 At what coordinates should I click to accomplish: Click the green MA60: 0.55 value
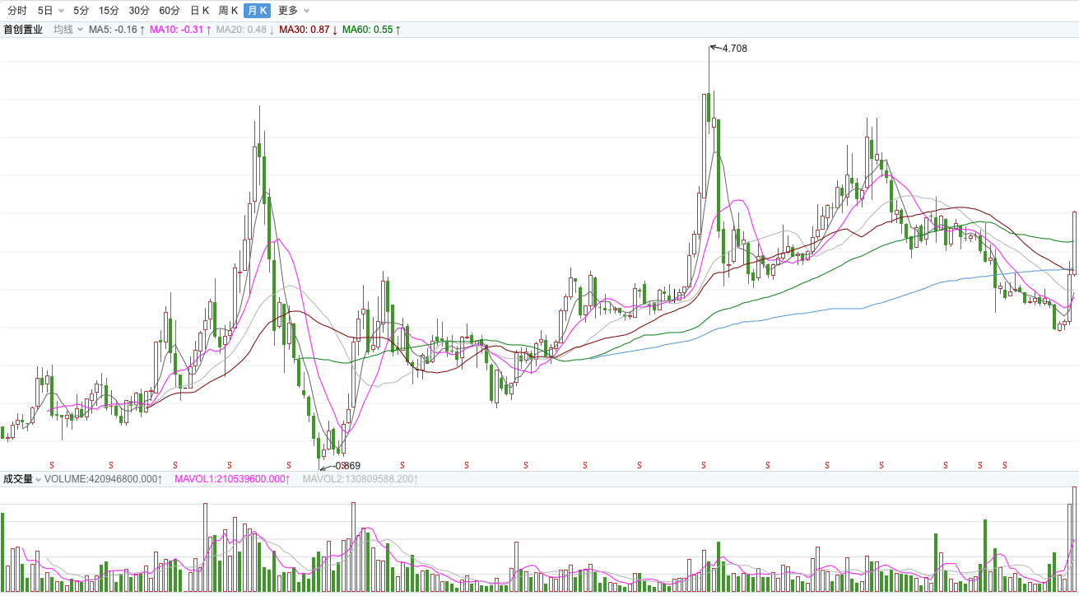(371, 30)
